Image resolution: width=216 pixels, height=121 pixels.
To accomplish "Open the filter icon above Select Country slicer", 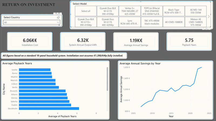I will (55, 14).
